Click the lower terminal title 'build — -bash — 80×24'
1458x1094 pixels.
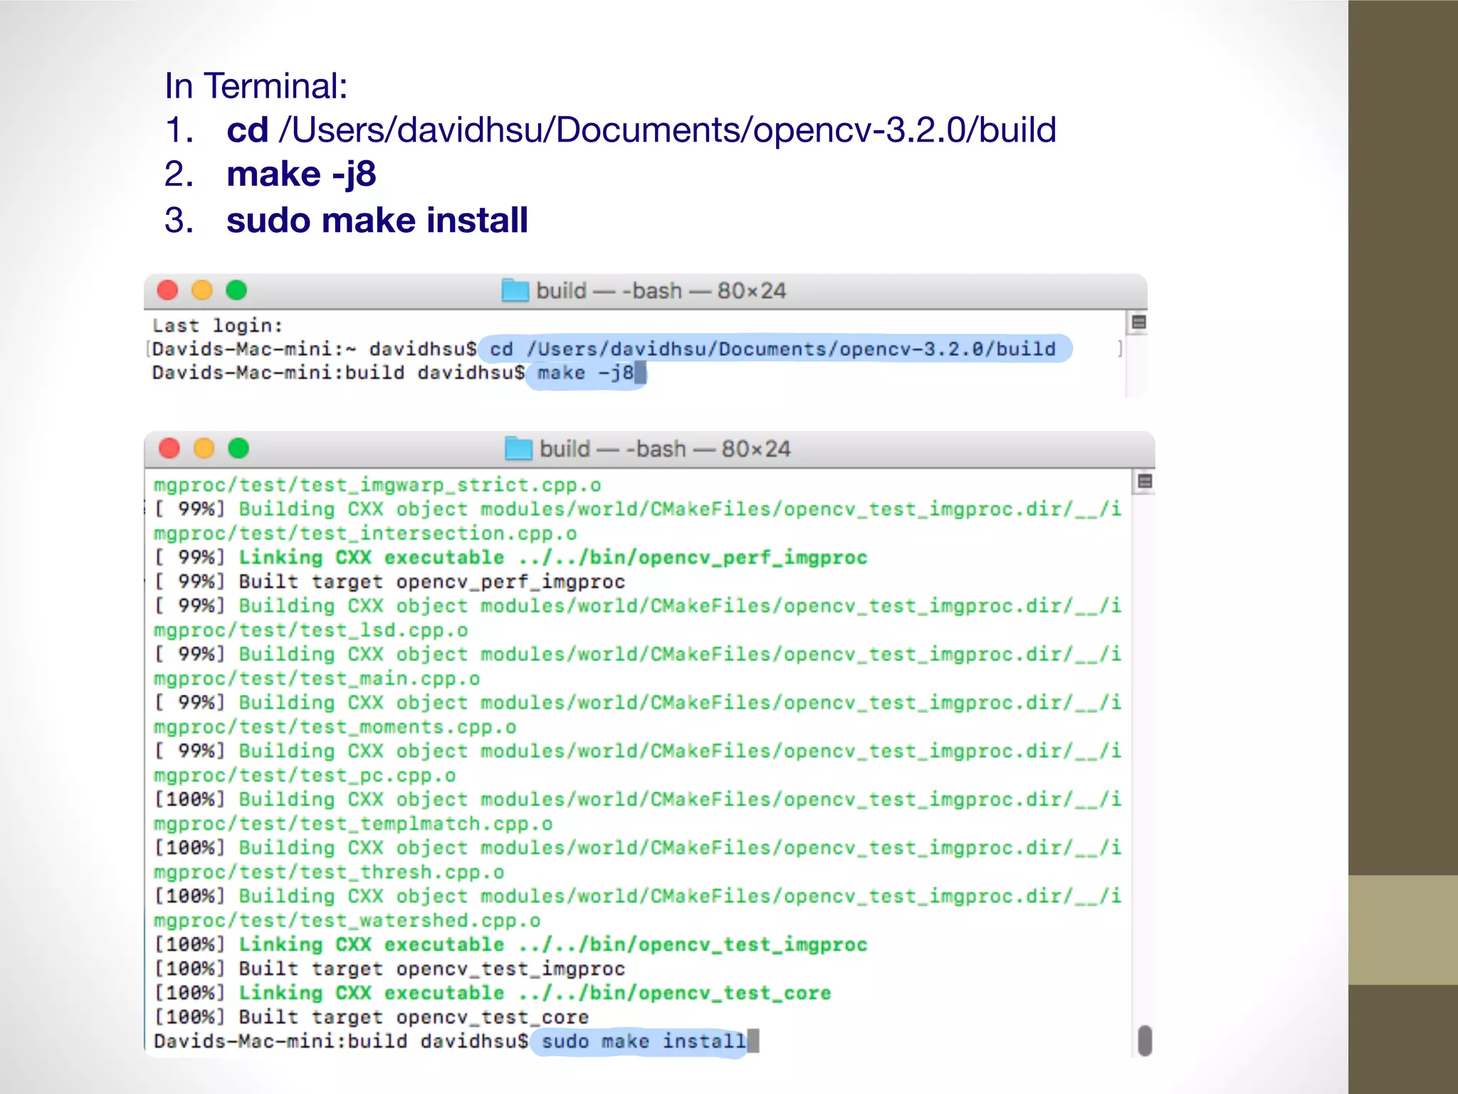[x=665, y=448]
